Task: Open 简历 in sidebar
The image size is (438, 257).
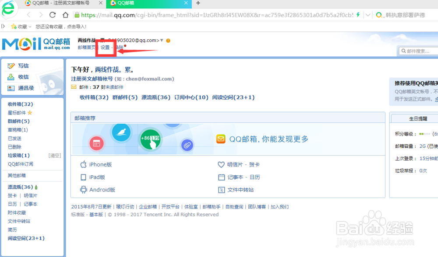Action: tap(12, 230)
